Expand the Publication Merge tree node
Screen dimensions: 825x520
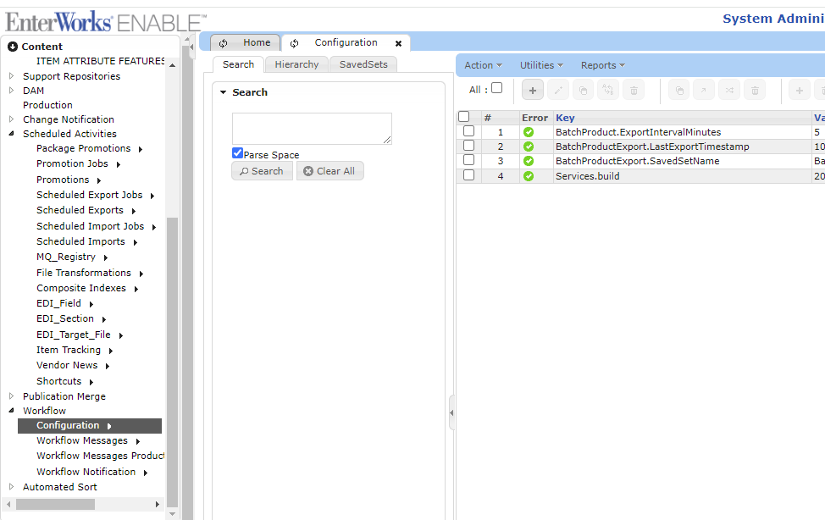click(12, 396)
